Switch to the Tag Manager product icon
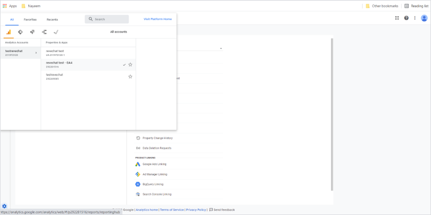The height and width of the screenshot is (215, 431). [20, 32]
